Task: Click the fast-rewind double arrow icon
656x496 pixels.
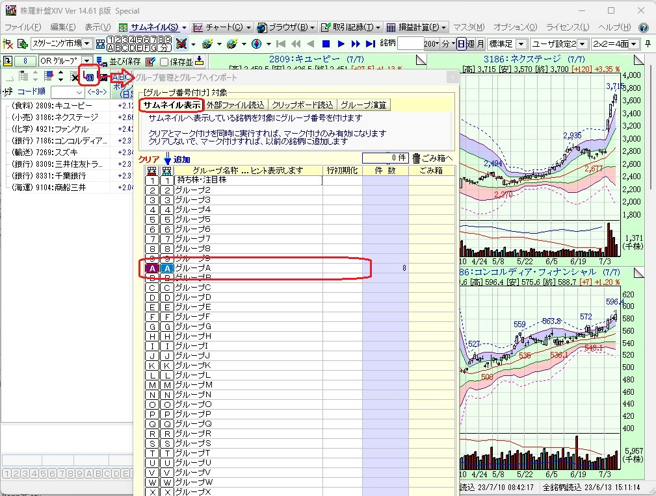Action: click(x=296, y=43)
